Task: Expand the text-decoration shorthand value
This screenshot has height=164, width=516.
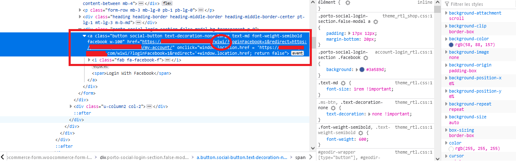Action: [369, 114]
